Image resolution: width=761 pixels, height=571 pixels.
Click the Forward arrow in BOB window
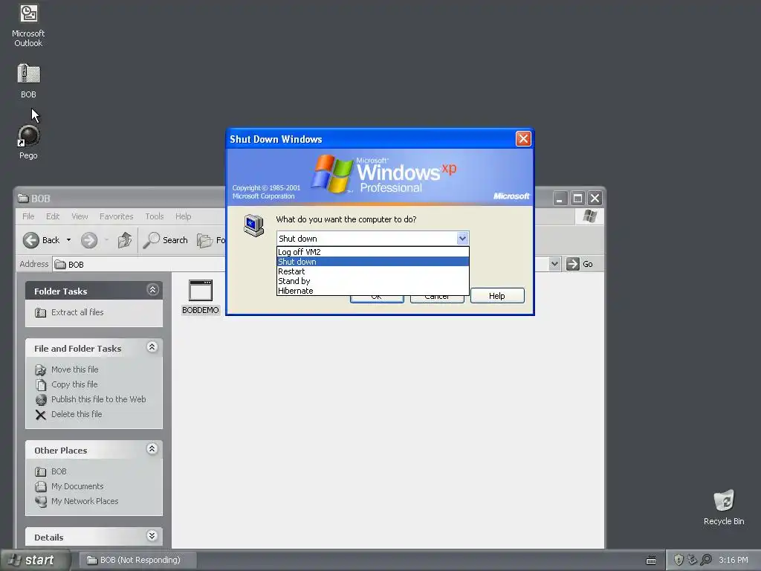point(89,240)
